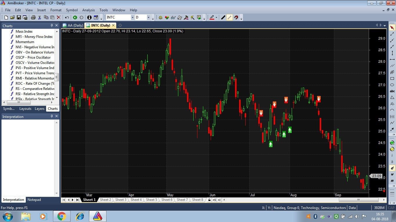Toggle the red magnet snap icon
Screen dimensions: 396x222
point(236,17)
